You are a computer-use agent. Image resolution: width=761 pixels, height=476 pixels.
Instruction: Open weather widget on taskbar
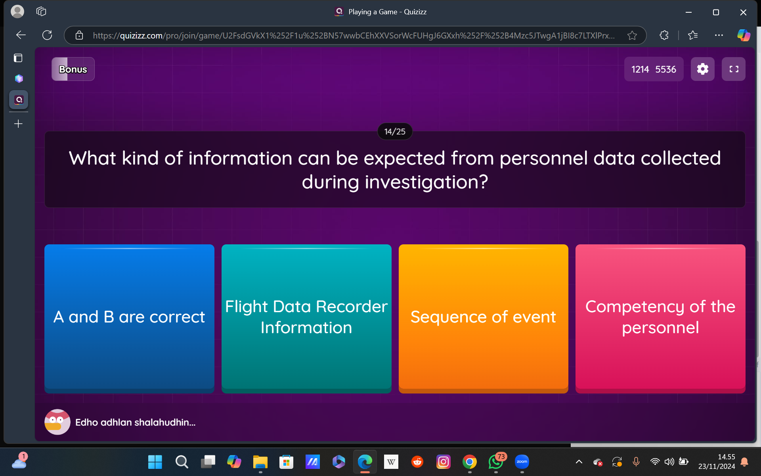tap(19, 462)
